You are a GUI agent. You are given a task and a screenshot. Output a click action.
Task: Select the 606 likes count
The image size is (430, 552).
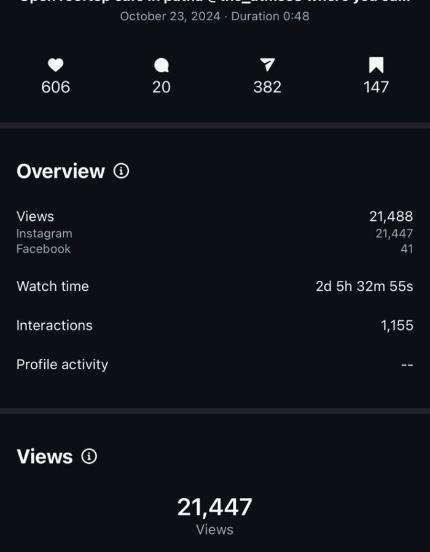point(56,87)
